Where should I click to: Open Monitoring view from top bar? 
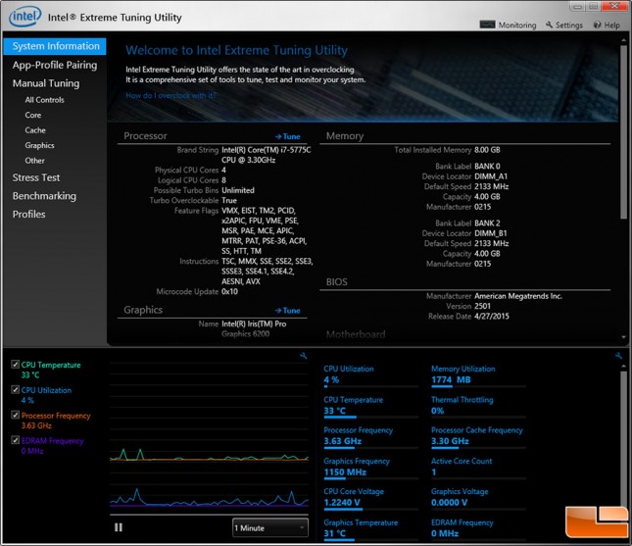(508, 25)
